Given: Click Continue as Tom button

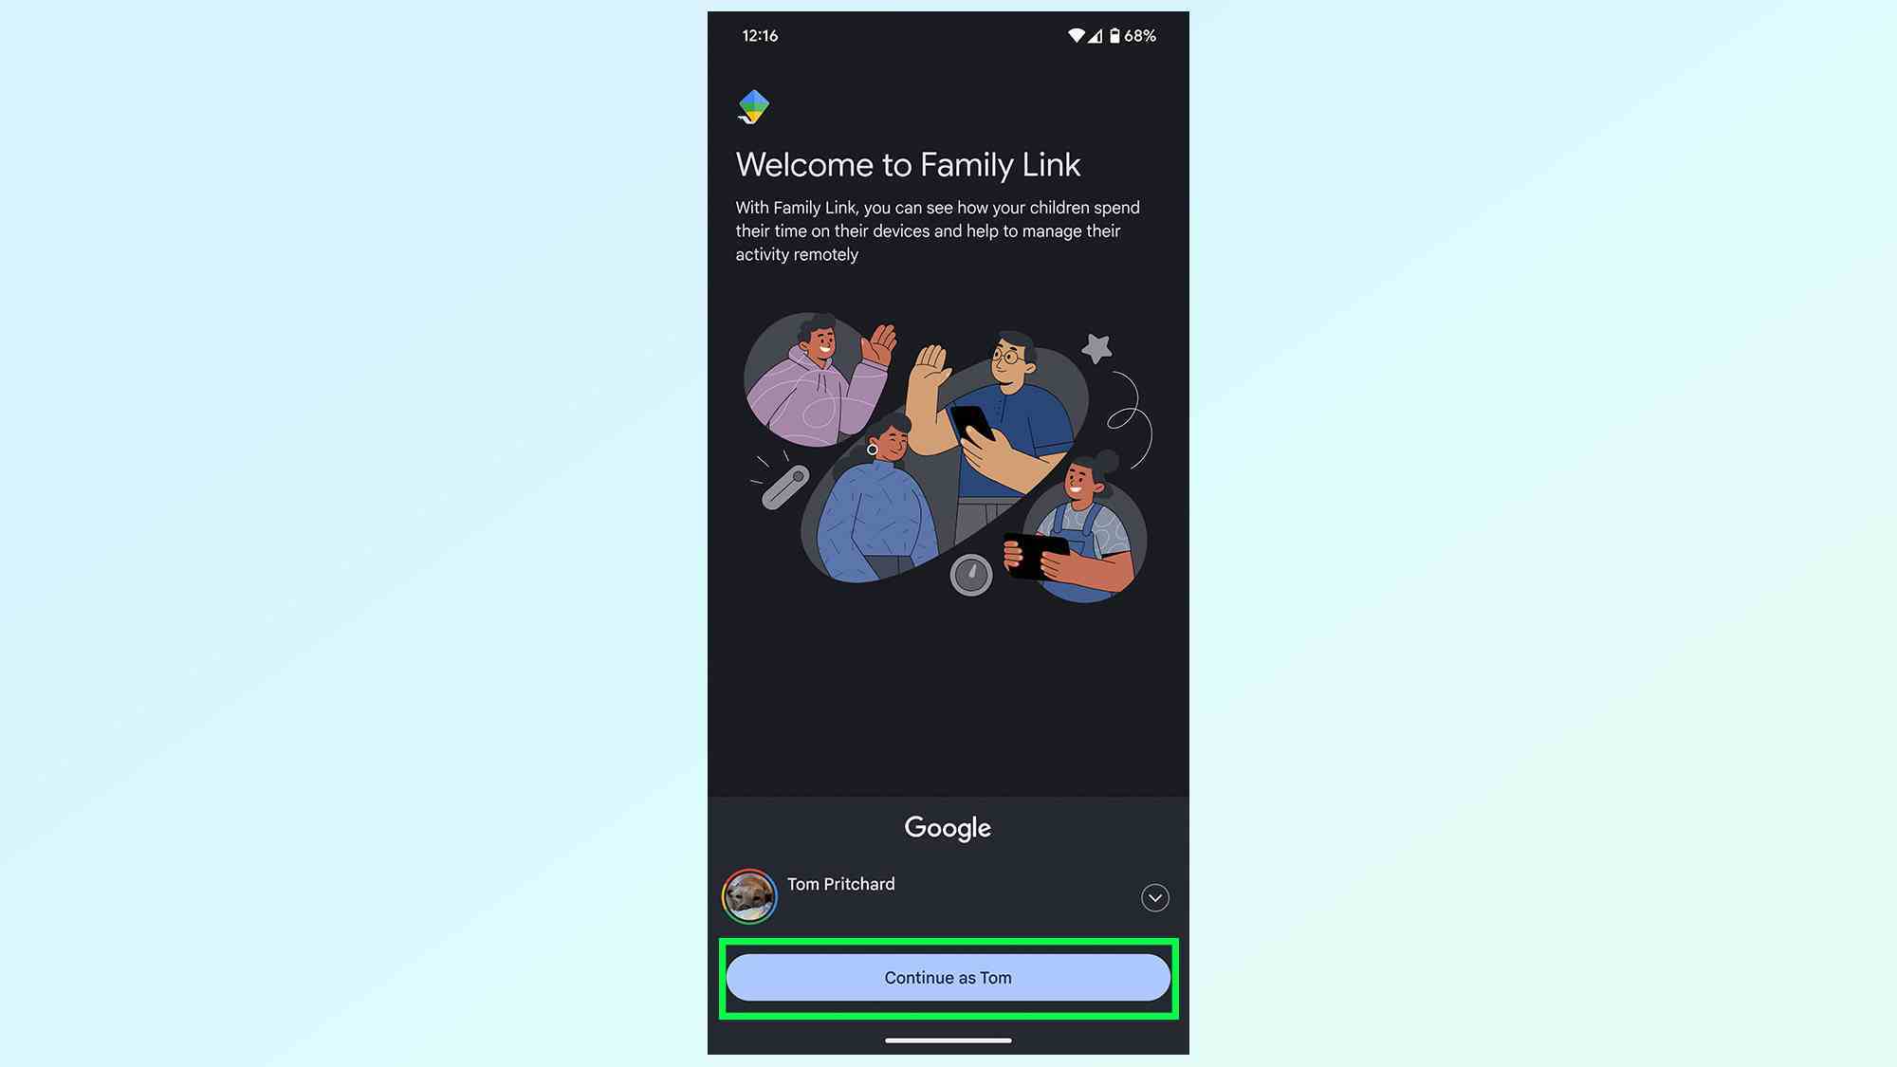Looking at the screenshot, I should [x=948, y=976].
